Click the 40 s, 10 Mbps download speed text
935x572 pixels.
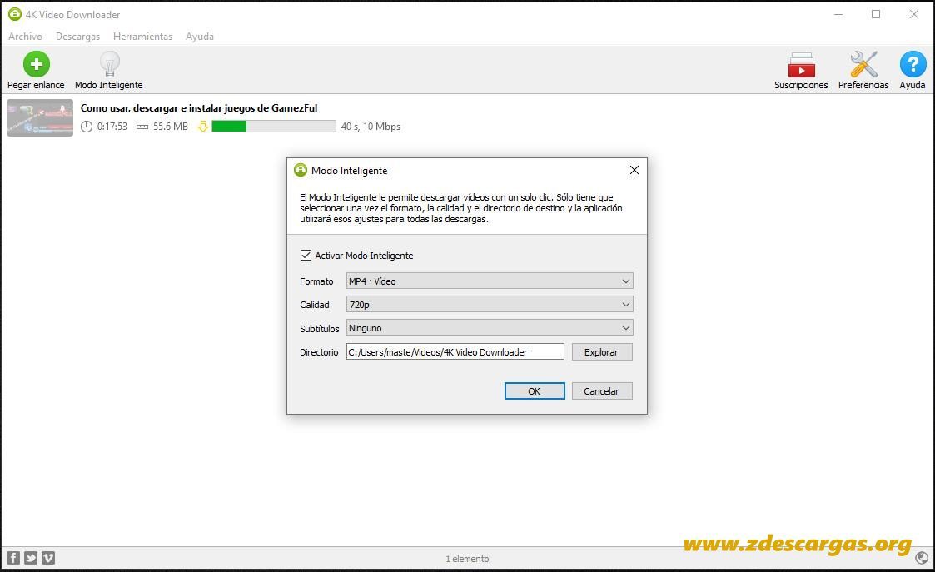(371, 127)
